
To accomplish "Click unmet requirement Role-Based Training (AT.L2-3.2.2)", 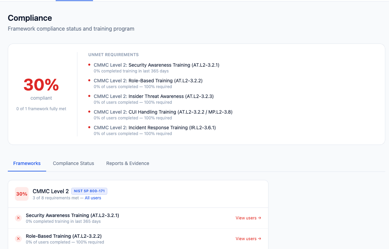I will click(148, 81).
